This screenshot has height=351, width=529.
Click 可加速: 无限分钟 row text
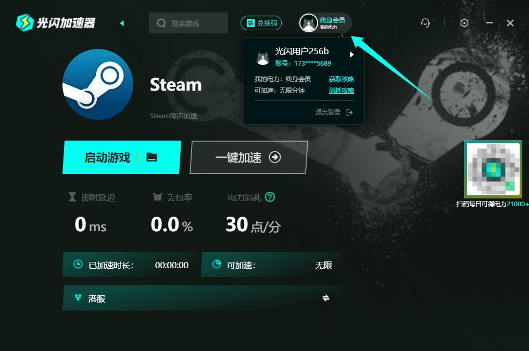pyautogui.click(x=280, y=91)
